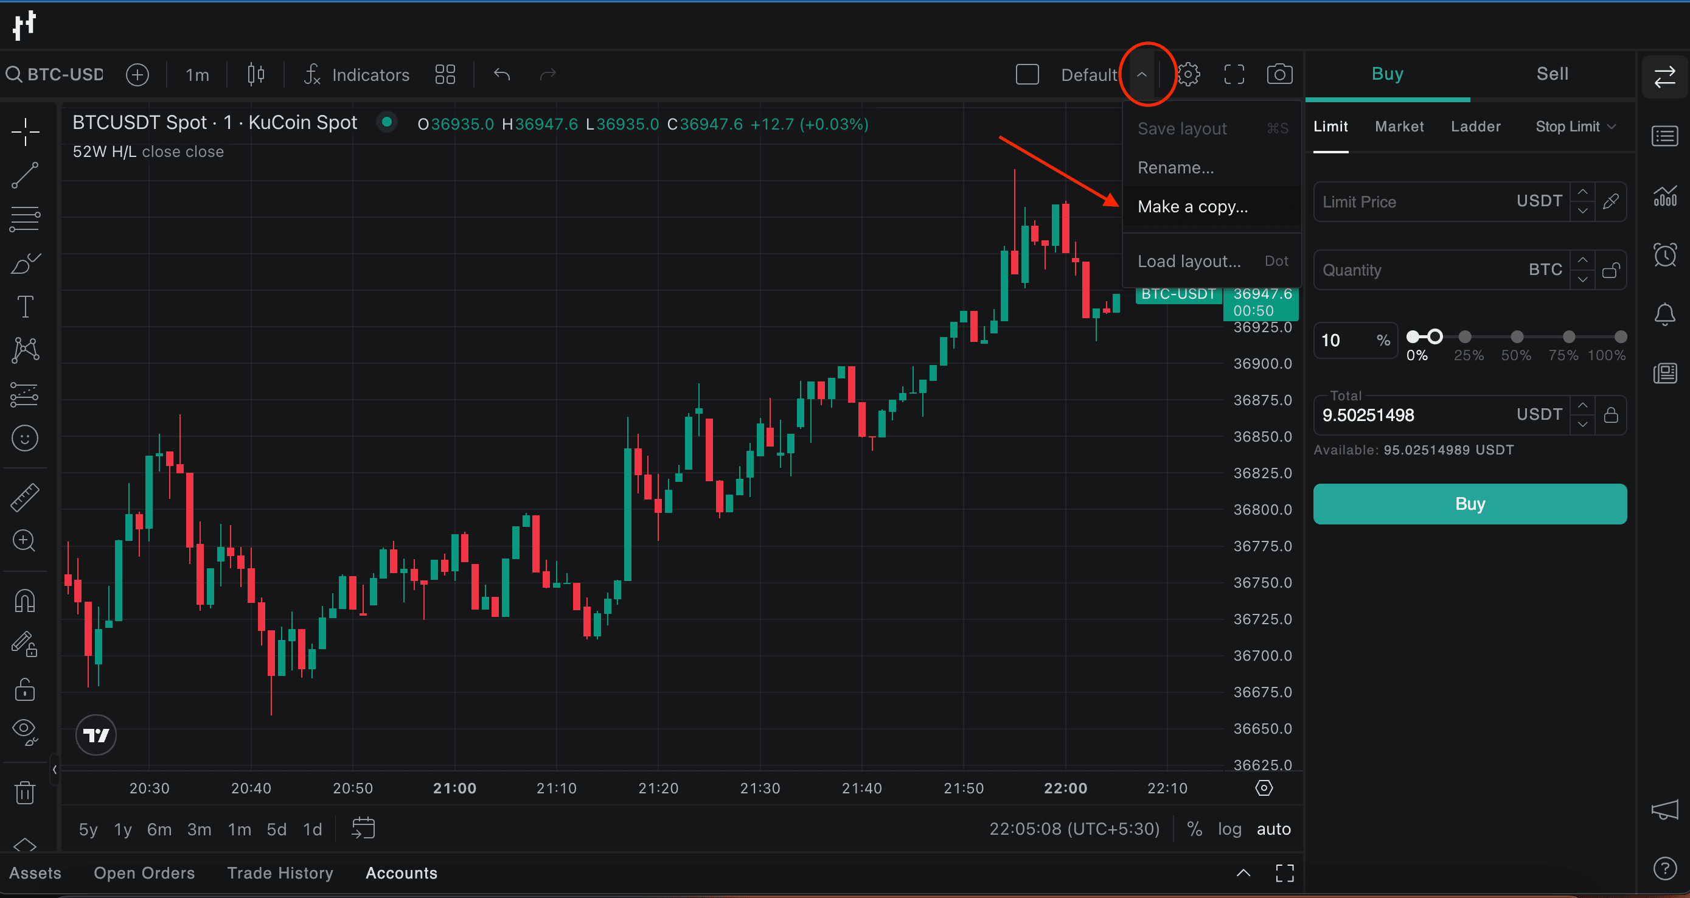Viewport: 1690px width, 898px height.
Task: Toggle the log scale
Action: click(x=1229, y=829)
